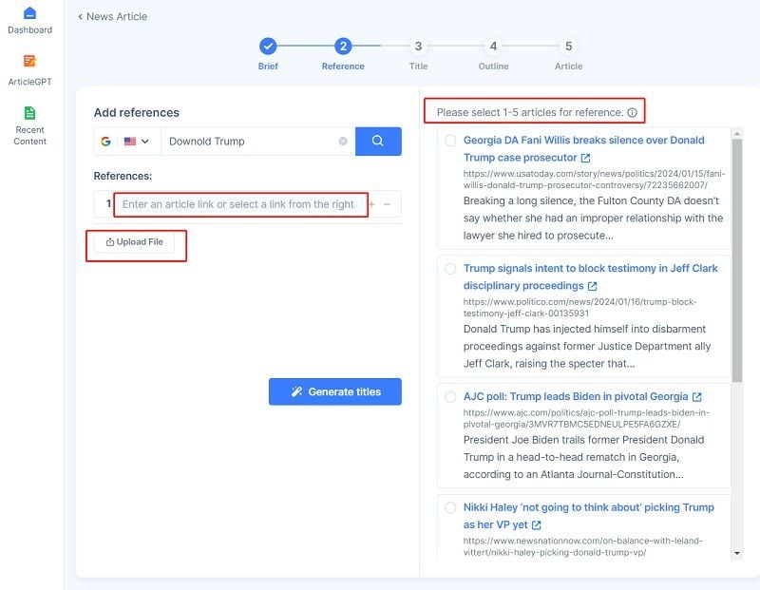Click the 'References:' label

pos(123,176)
